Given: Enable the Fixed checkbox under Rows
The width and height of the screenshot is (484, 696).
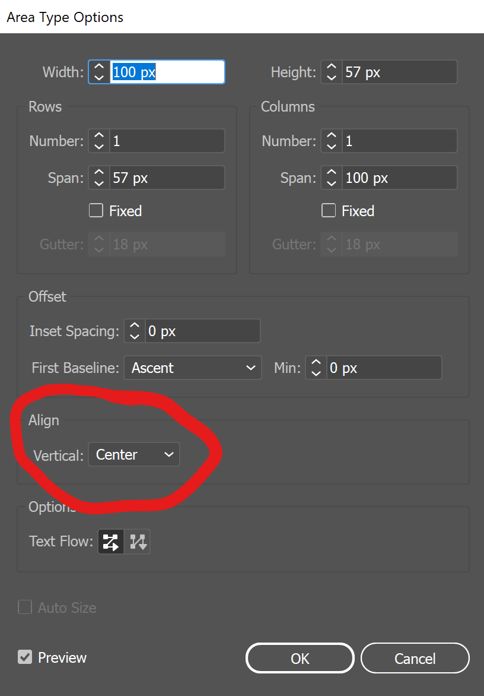Looking at the screenshot, I should click(x=96, y=211).
